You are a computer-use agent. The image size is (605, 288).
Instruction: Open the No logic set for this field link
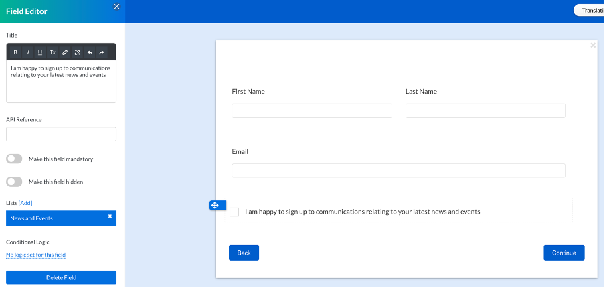coord(36,255)
